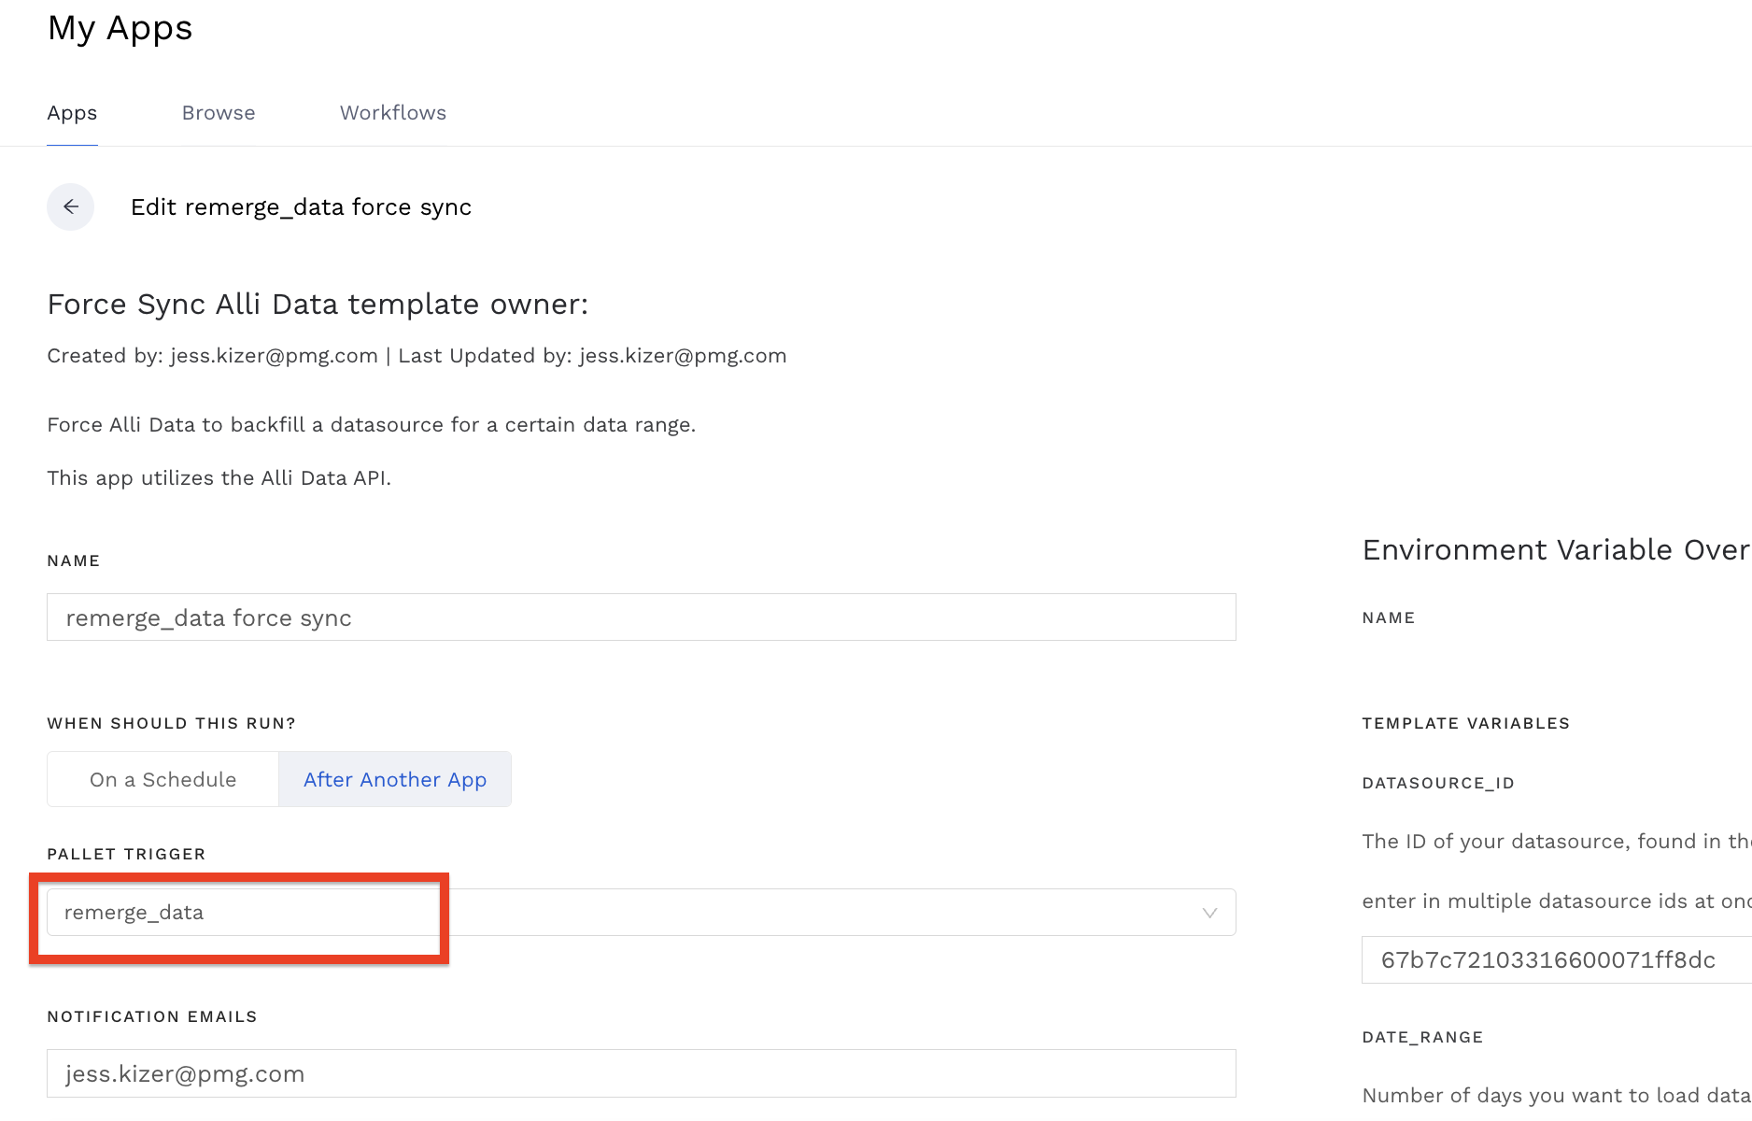Go to the Workflows tab
1752x1121 pixels.
[x=392, y=113]
